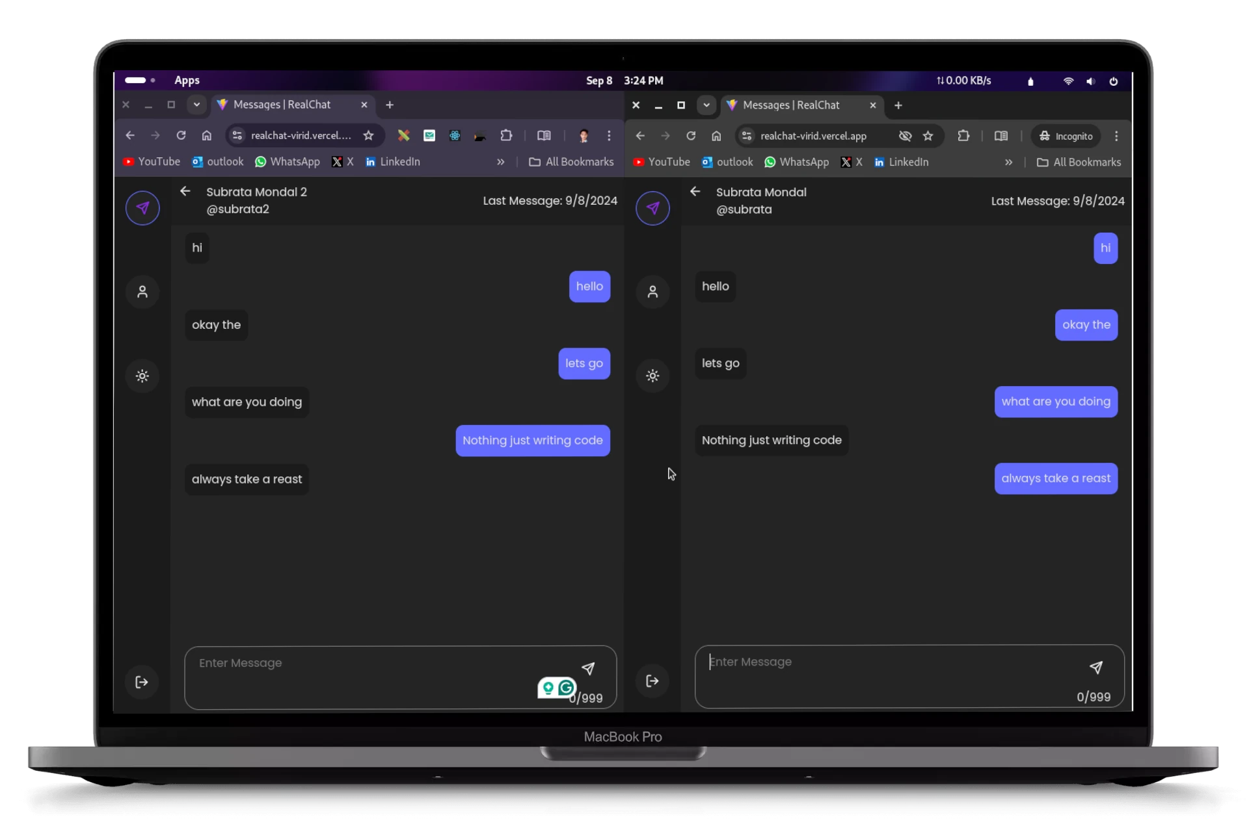1249x832 pixels.
Task: Click inside the Enter Message field
Action: click(x=358, y=663)
